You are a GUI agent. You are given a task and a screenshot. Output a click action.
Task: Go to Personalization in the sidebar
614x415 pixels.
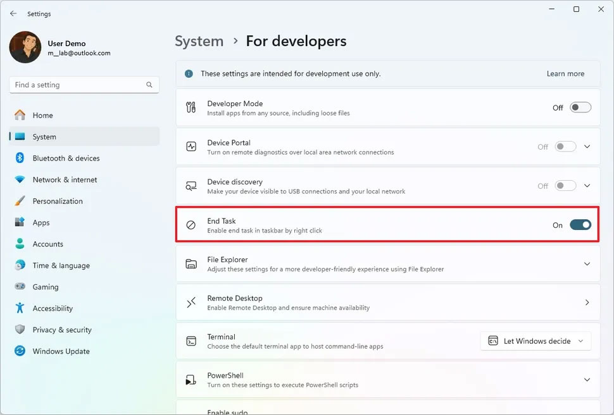click(x=58, y=201)
